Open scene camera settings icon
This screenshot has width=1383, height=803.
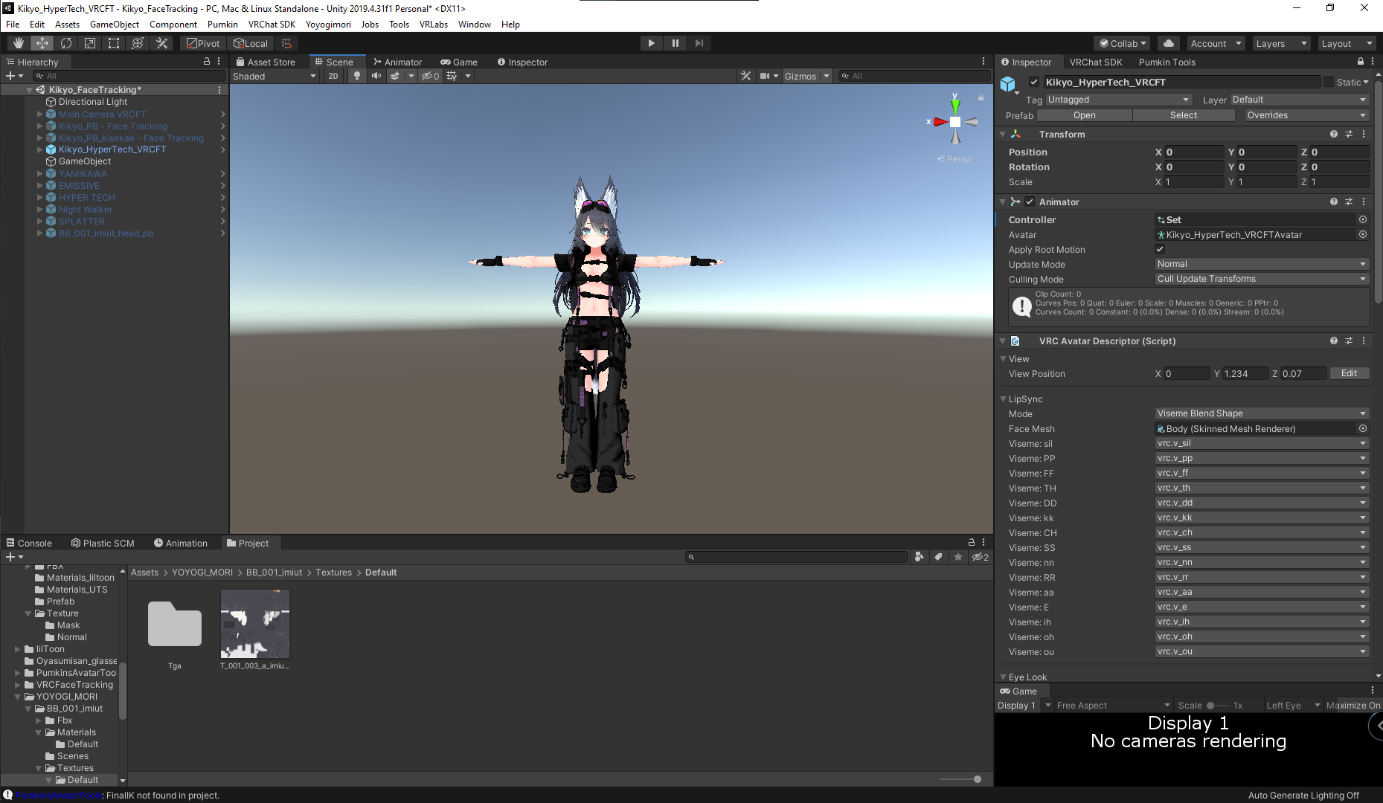tap(765, 76)
